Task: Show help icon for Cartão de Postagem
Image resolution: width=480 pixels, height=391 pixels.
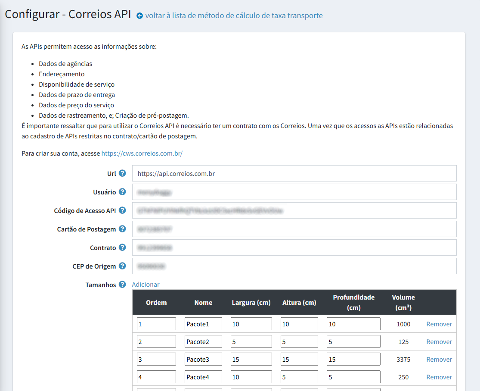Action: point(122,229)
